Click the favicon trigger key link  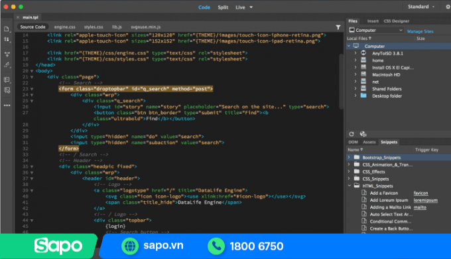click(x=420, y=193)
